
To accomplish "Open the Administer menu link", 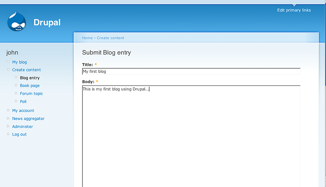I will (22, 127).
